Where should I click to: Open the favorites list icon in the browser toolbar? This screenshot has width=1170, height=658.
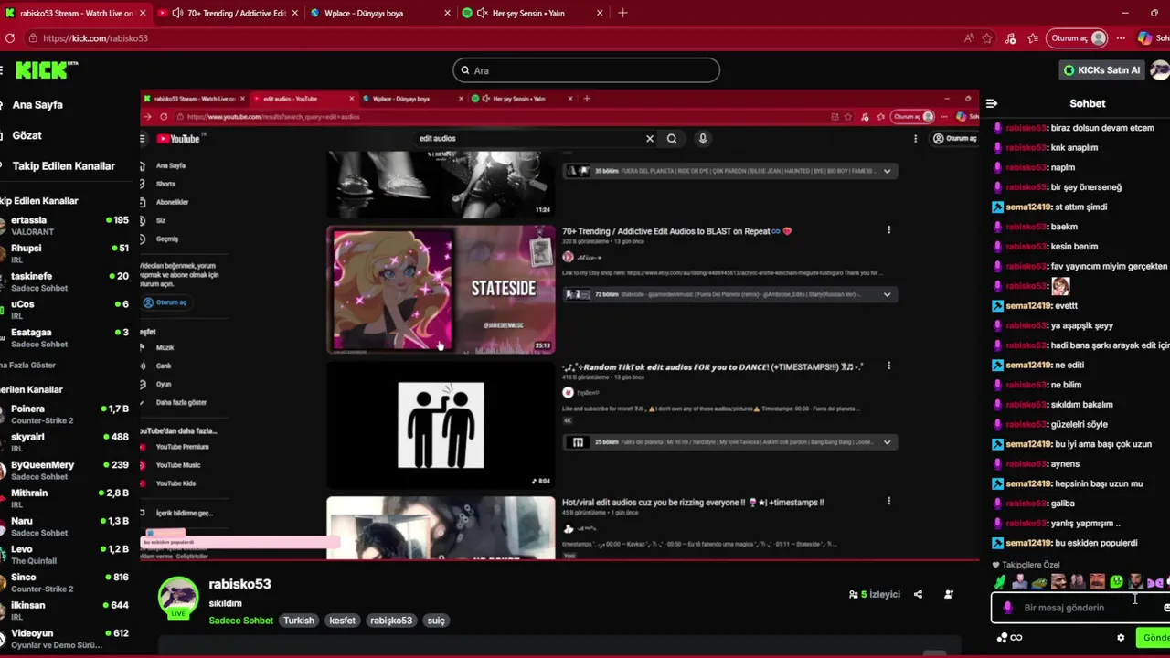pos(1033,38)
